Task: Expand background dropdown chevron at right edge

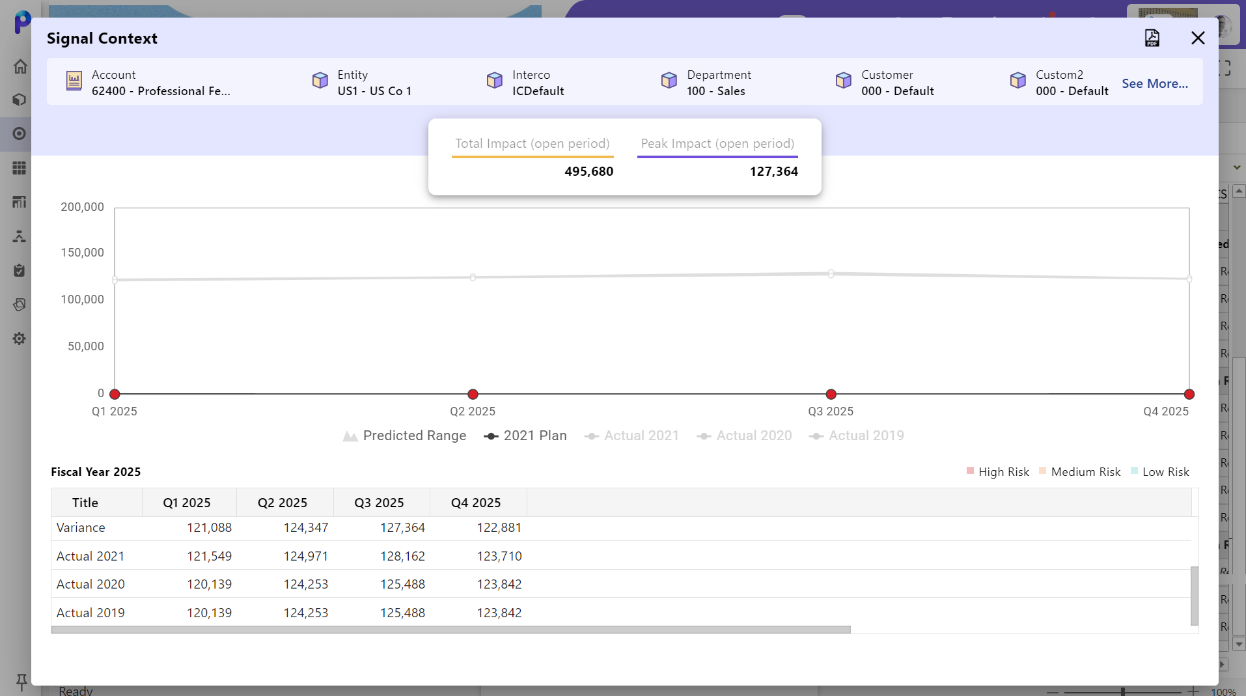Action: (x=1237, y=168)
